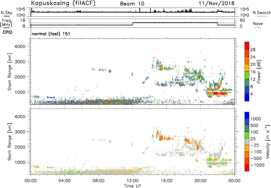Click the Nave legend label
The height and width of the screenshot is (188, 271).
[x=257, y=24]
